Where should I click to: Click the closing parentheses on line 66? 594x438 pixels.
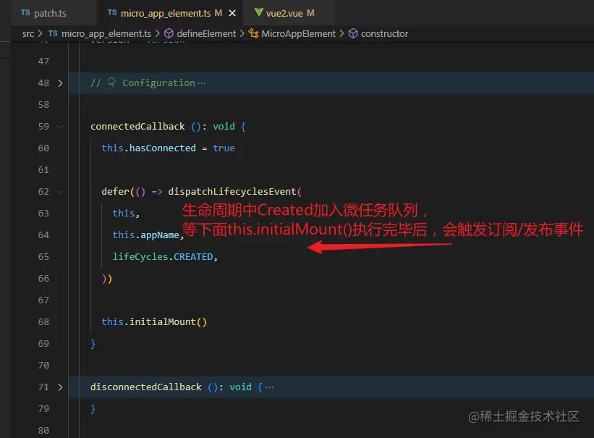click(107, 279)
